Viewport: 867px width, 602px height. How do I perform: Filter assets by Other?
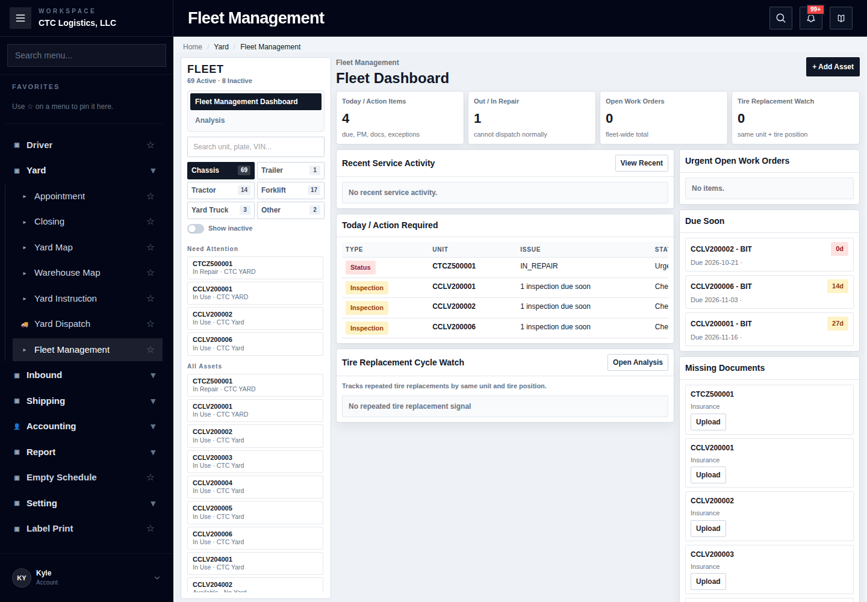(291, 210)
